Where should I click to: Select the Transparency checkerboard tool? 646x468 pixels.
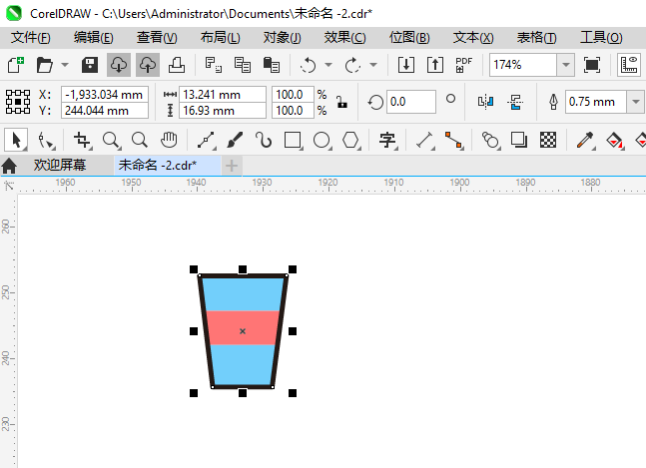(x=548, y=140)
